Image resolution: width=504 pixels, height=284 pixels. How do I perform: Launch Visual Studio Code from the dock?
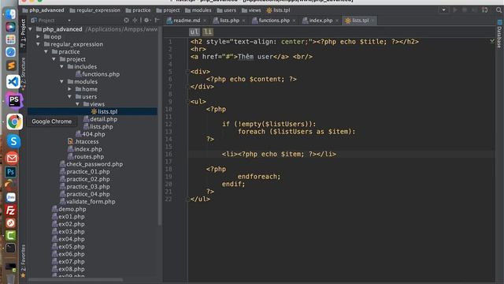(13, 81)
